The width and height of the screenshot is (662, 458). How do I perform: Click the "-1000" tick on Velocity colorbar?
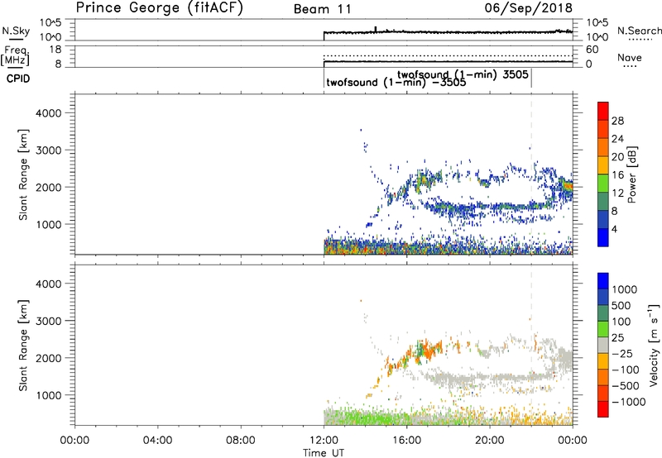coord(629,402)
